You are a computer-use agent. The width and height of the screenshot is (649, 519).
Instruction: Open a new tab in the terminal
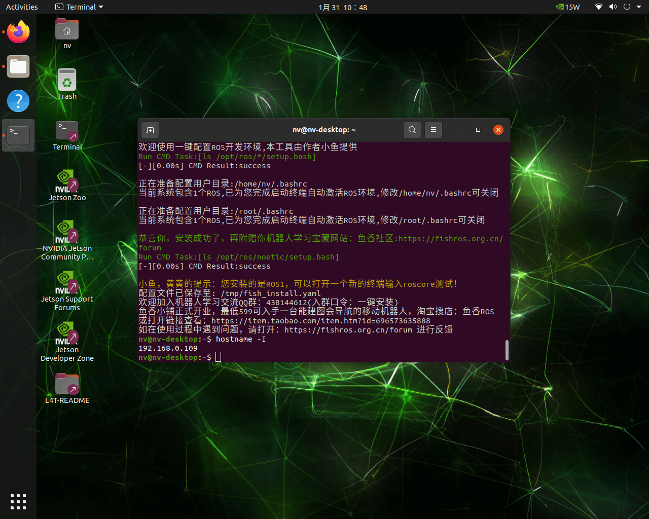(150, 130)
